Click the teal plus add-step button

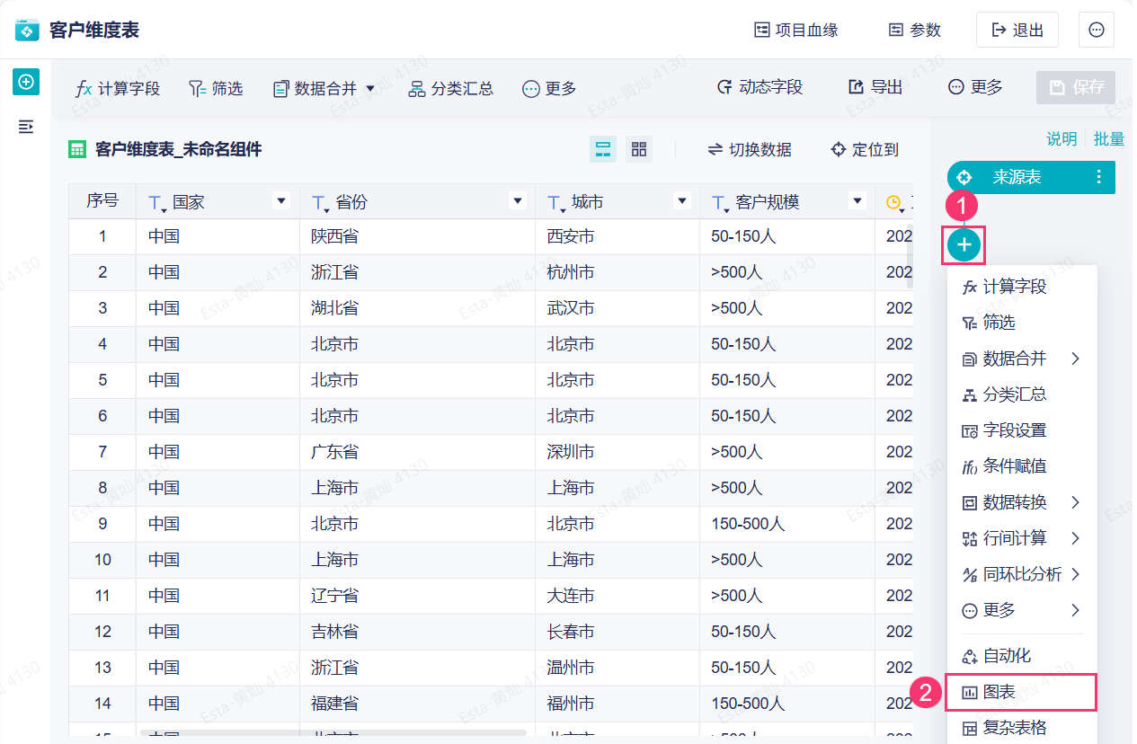coord(964,244)
